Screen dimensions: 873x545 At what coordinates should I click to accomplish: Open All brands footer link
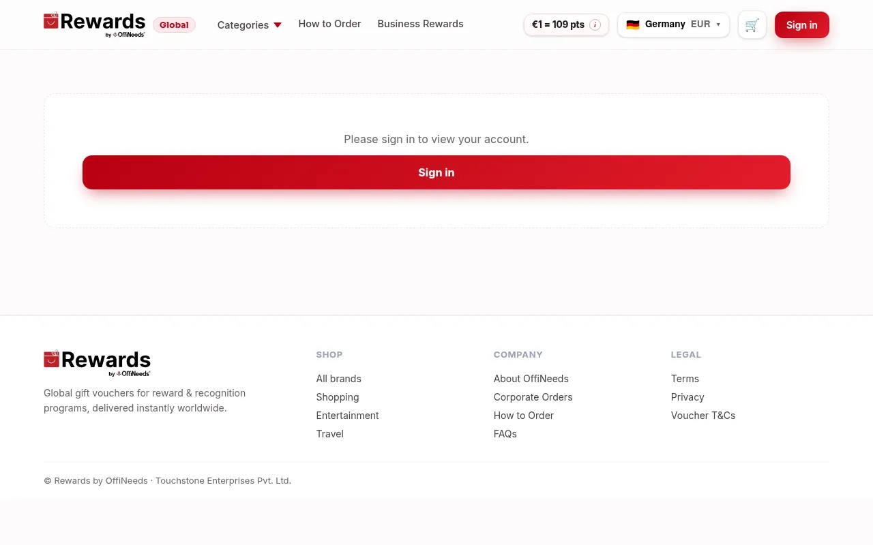(338, 379)
